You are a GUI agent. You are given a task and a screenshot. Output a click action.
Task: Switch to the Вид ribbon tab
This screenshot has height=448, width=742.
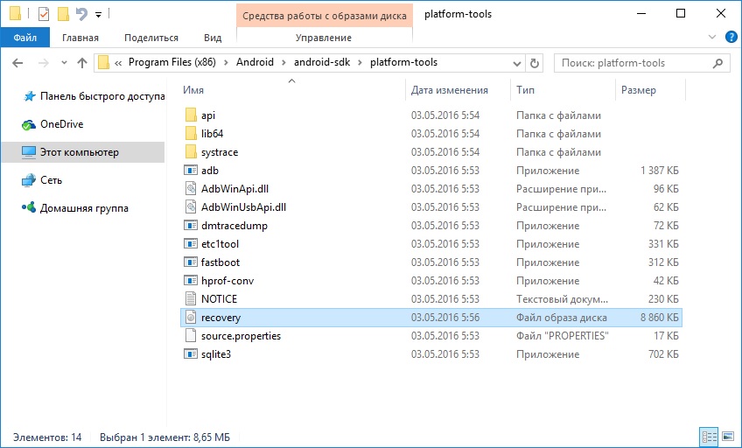click(213, 38)
